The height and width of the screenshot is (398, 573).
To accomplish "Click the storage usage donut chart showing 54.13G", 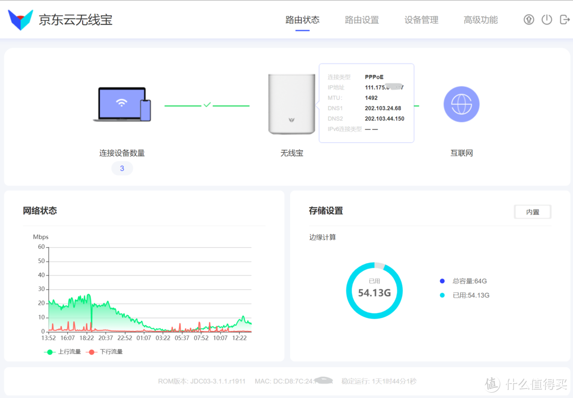I will click(x=375, y=290).
